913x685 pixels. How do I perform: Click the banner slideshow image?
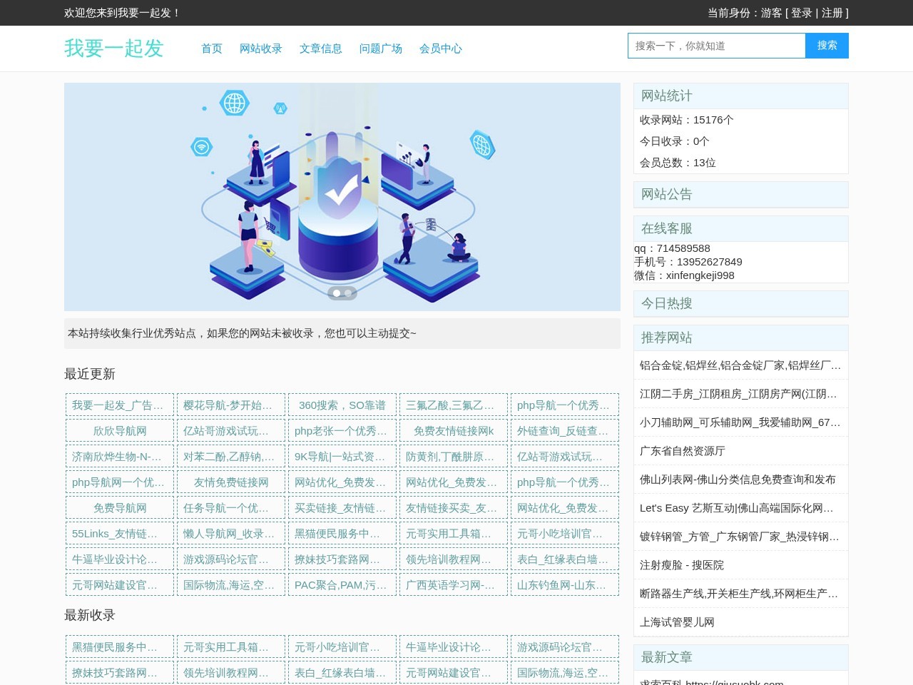(x=342, y=197)
